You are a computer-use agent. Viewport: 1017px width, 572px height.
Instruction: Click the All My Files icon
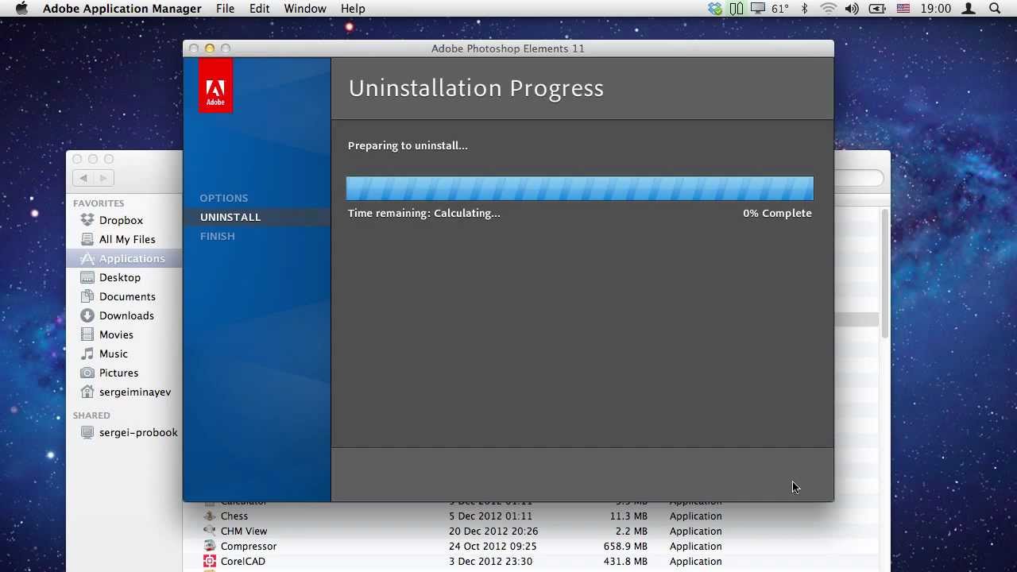pos(87,239)
